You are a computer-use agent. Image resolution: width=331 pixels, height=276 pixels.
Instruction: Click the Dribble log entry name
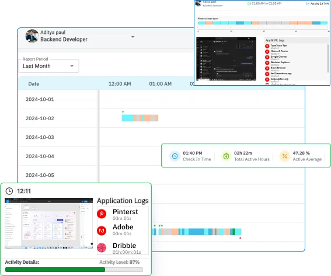point(124,246)
